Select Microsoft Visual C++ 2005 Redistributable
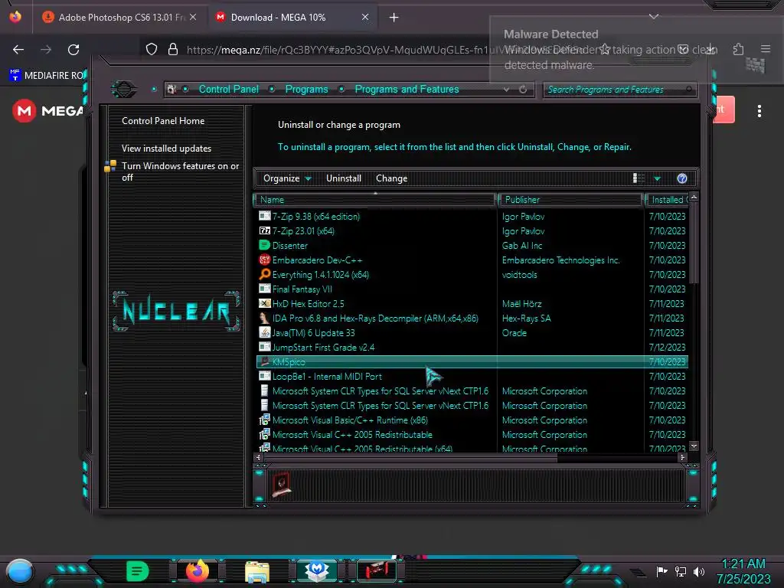Image resolution: width=784 pixels, height=588 pixels. coord(472,435)
